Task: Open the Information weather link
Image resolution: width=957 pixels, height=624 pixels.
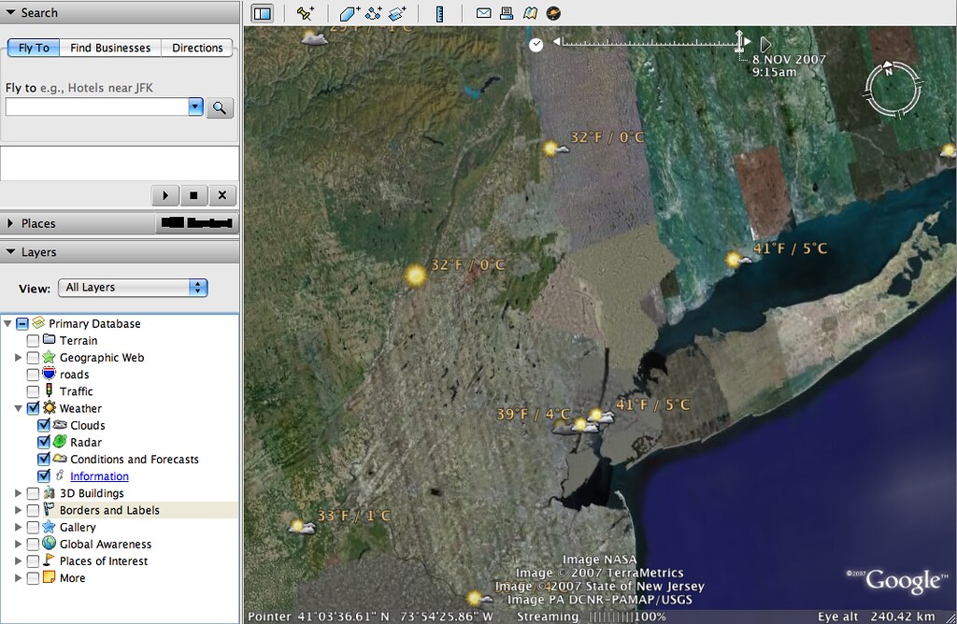Action: (98, 475)
